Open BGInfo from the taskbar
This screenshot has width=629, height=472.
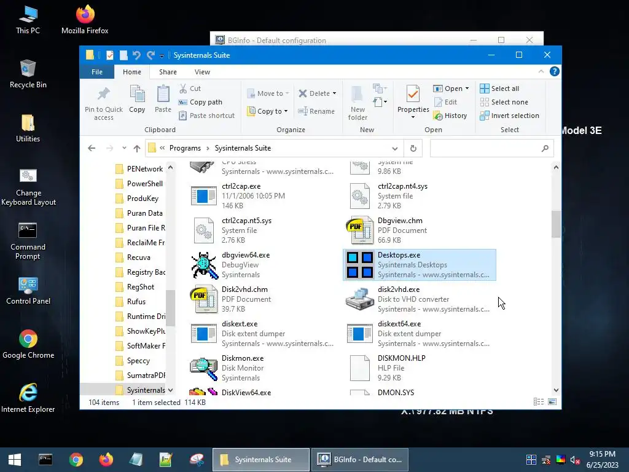[360, 460]
